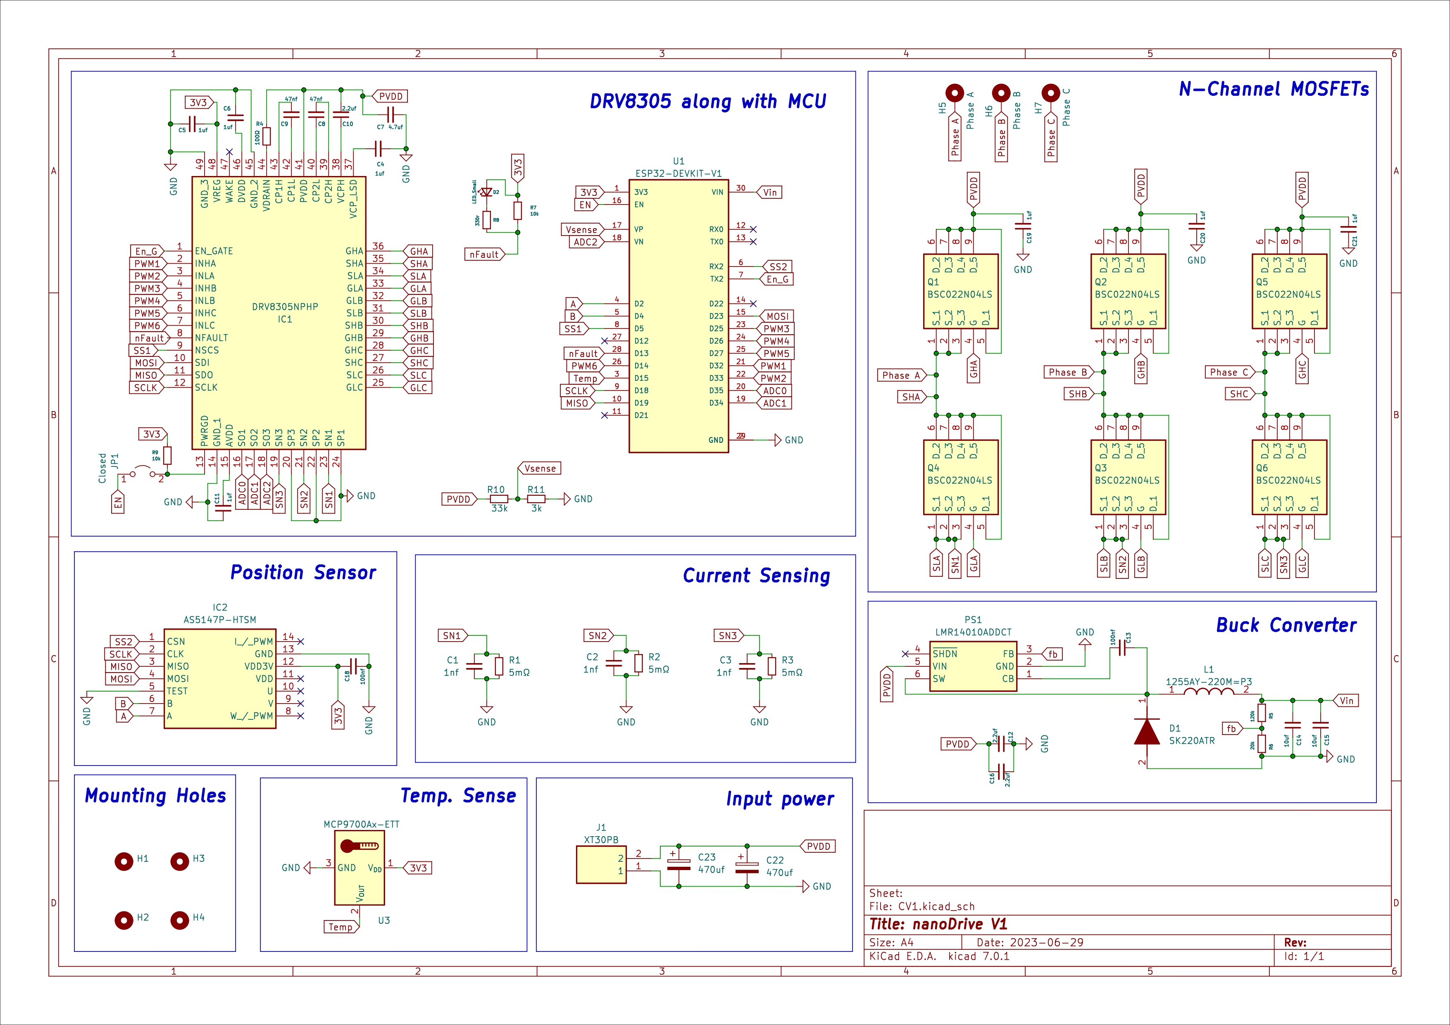The height and width of the screenshot is (1025, 1450).
Task: Select the Temp label on MCP9700 Vout
Action: [x=341, y=927]
